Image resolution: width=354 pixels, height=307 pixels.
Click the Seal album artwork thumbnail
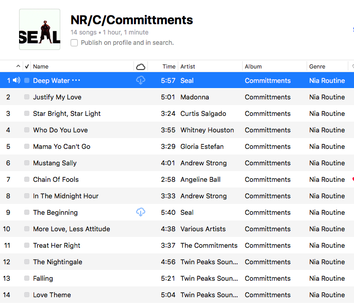tap(40, 29)
